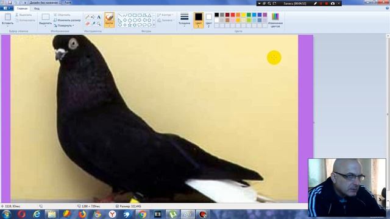The width and height of the screenshot is (390, 219).
Task: Choose the curve shape
Action: click(125, 15)
